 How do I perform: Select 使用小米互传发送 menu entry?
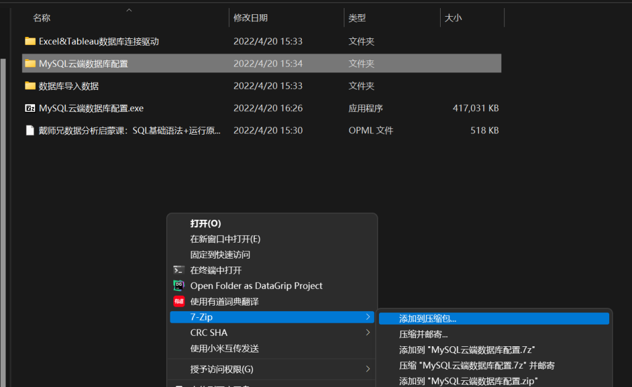(225, 348)
